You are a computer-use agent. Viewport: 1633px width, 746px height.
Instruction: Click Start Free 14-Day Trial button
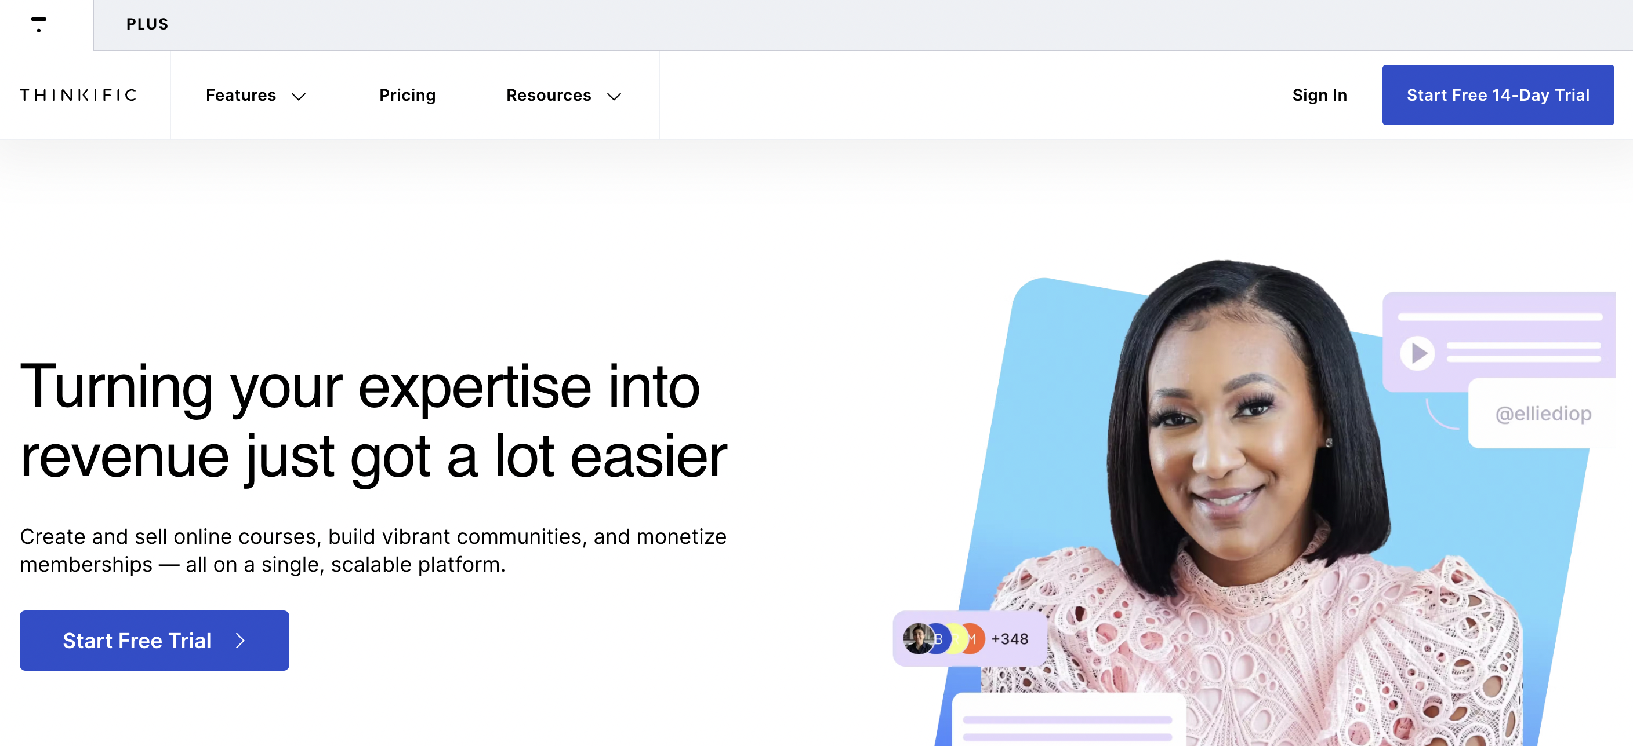point(1498,95)
